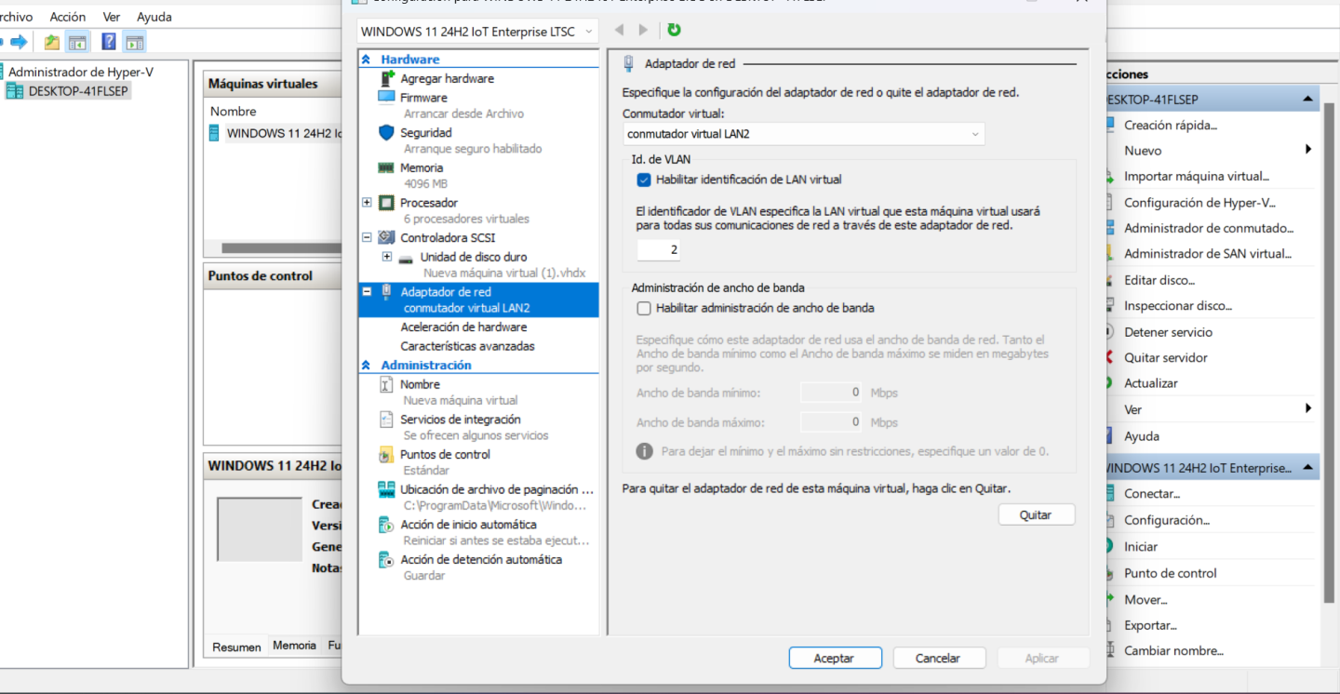Screen dimensions: 1340x694
Task: Select the Agregar hardware icon
Action: pos(387,79)
